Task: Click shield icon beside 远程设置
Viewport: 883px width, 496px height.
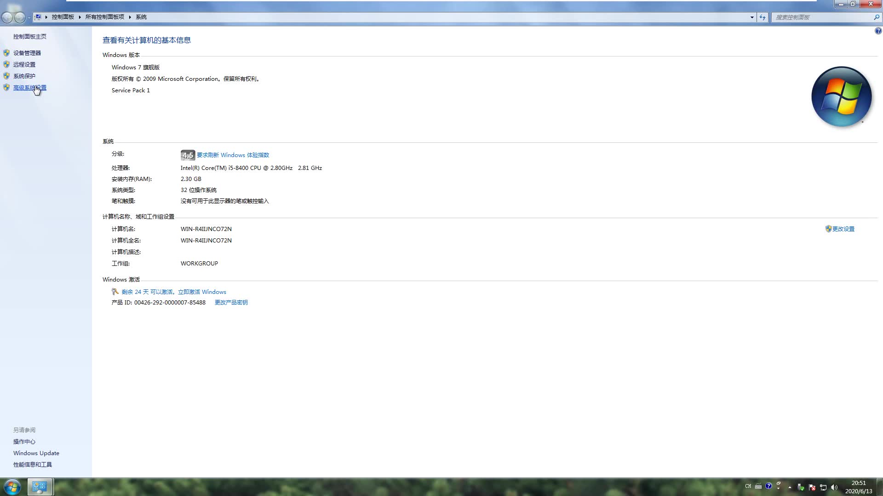Action: [x=6, y=64]
